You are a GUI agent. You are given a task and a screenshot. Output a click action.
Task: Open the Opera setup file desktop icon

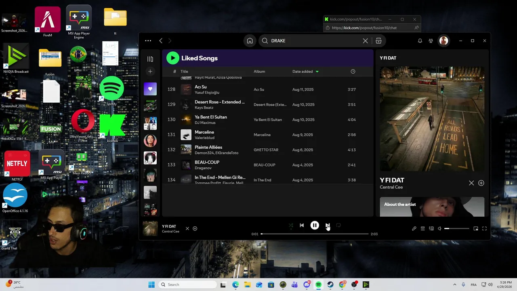(x=82, y=125)
